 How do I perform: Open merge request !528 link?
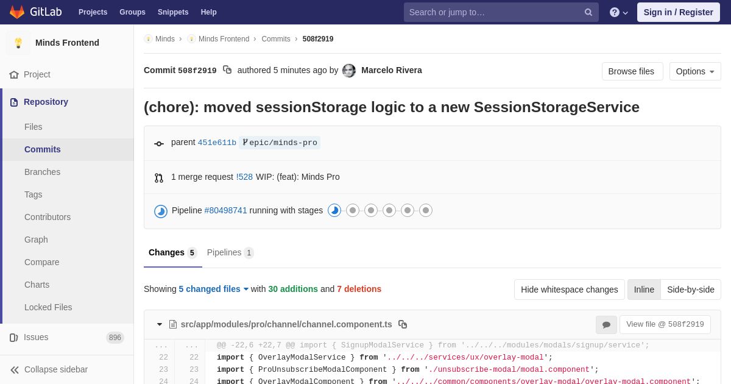[244, 177]
